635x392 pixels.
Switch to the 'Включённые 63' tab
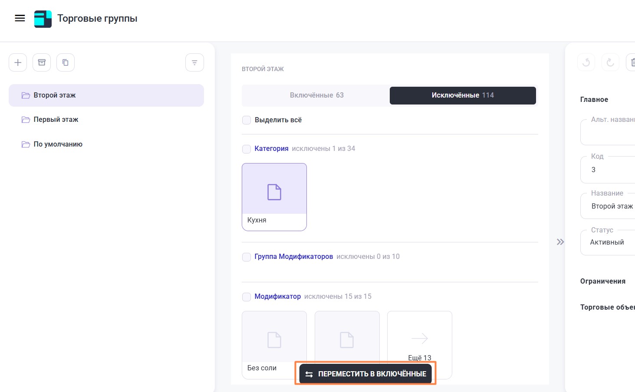(x=316, y=95)
